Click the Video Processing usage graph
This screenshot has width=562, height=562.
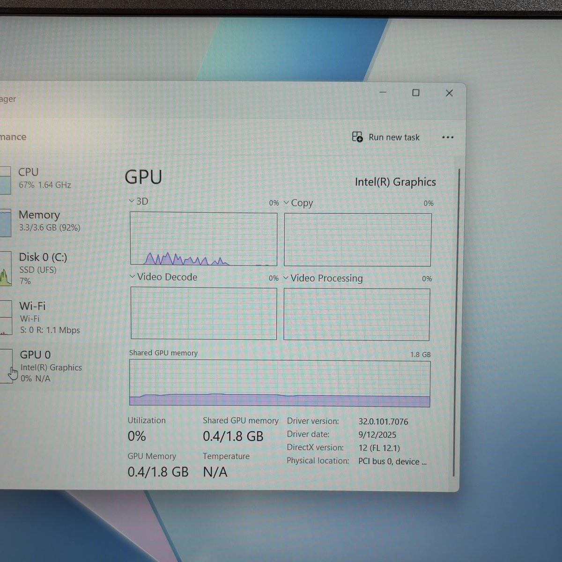coord(356,314)
